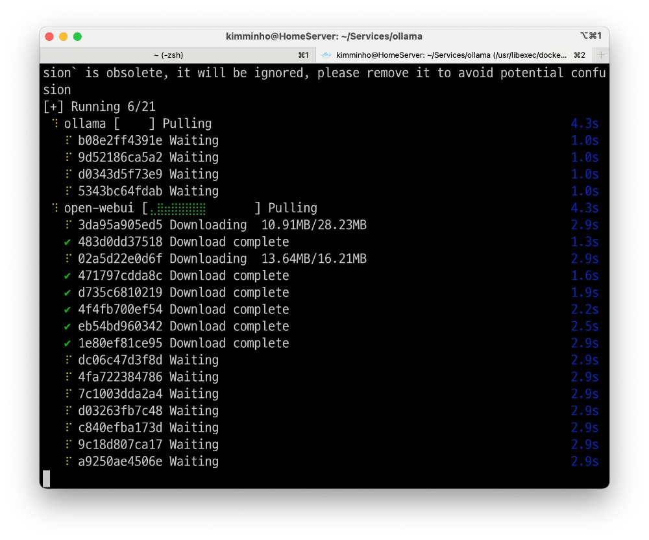This screenshot has height=540, width=649.
Task: Click layer 5343bc64fdab Waiting
Action: [148, 191]
